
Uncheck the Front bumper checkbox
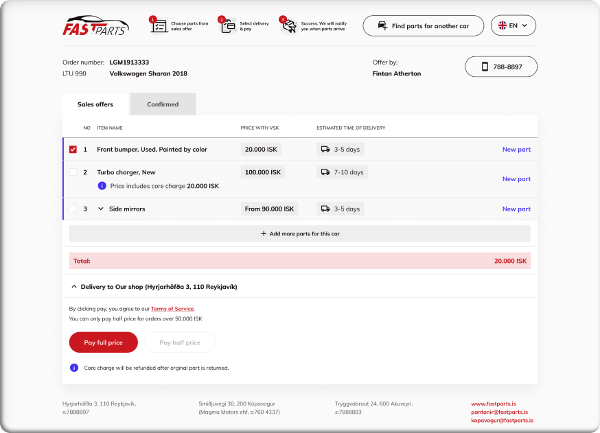click(73, 150)
